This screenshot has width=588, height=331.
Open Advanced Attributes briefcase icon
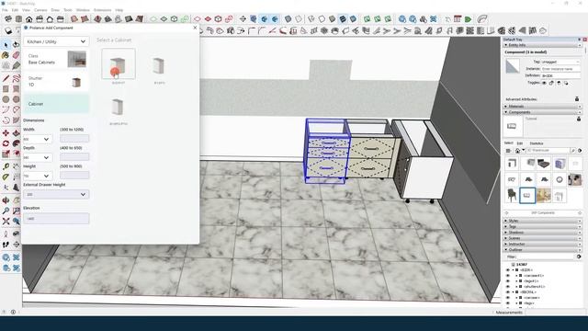tap(577, 99)
